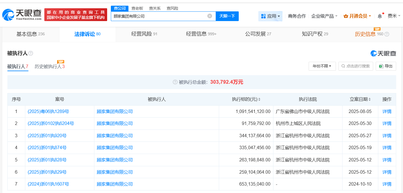403x193 pixels.
Task: Open the 应用 dropdown menu
Action: (x=270, y=16)
